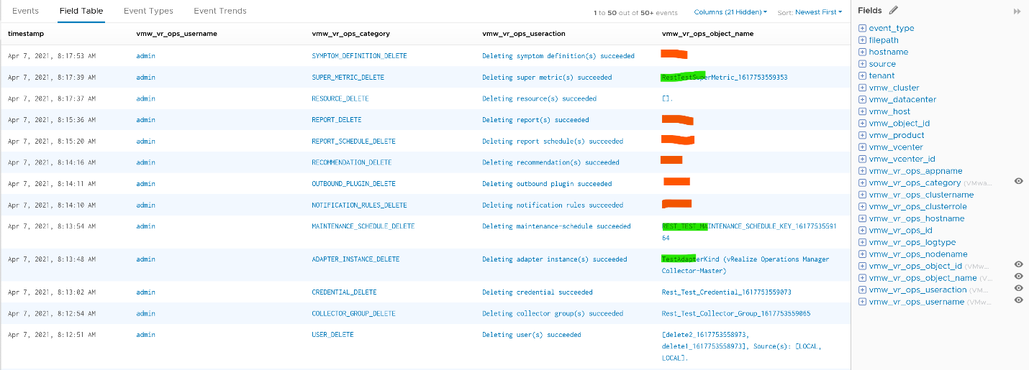Viewport: 1029px width, 370px height.
Task: Expand the vmw_vr_ops_clusterrole field
Action: [862, 206]
